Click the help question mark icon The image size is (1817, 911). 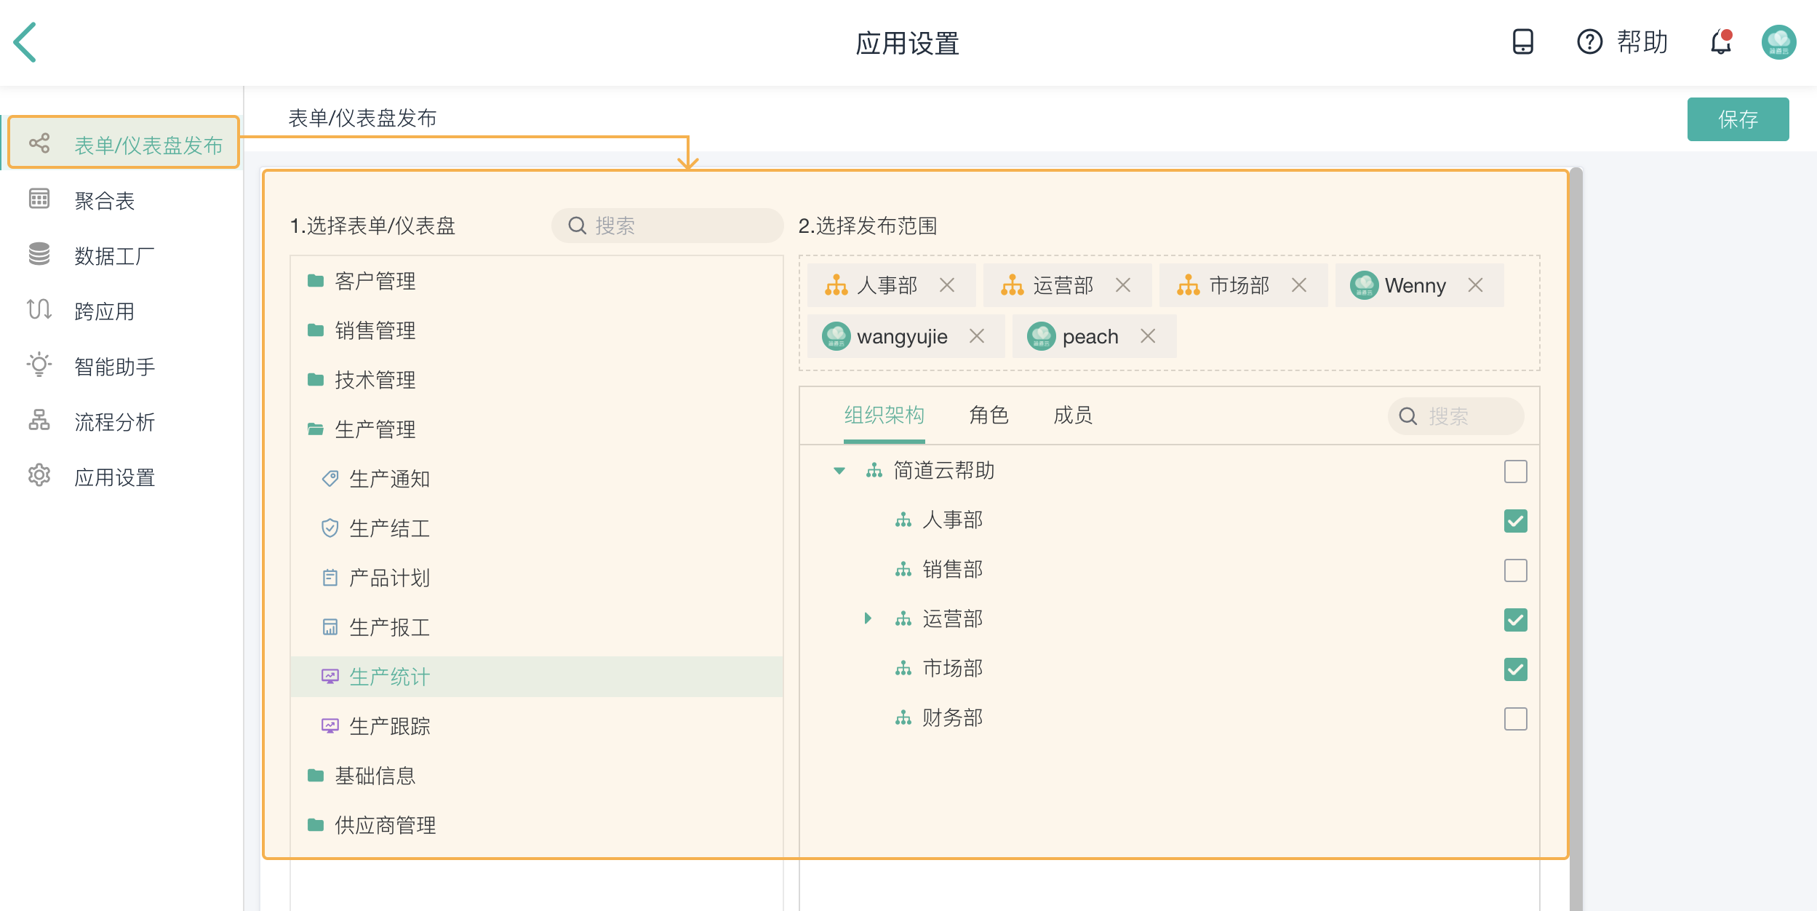point(1589,42)
